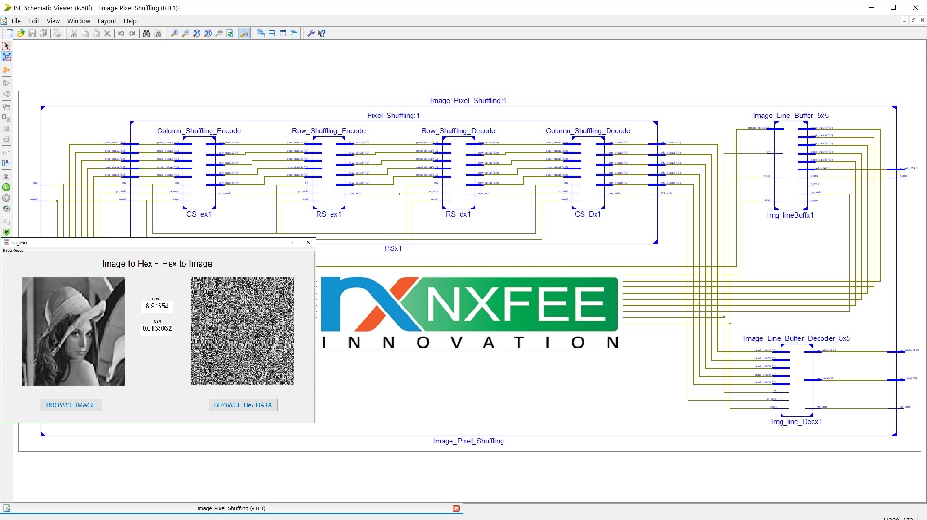
Task: Click the Image_Line_Buffer_Decoder_5x5 label
Action: tap(796, 338)
